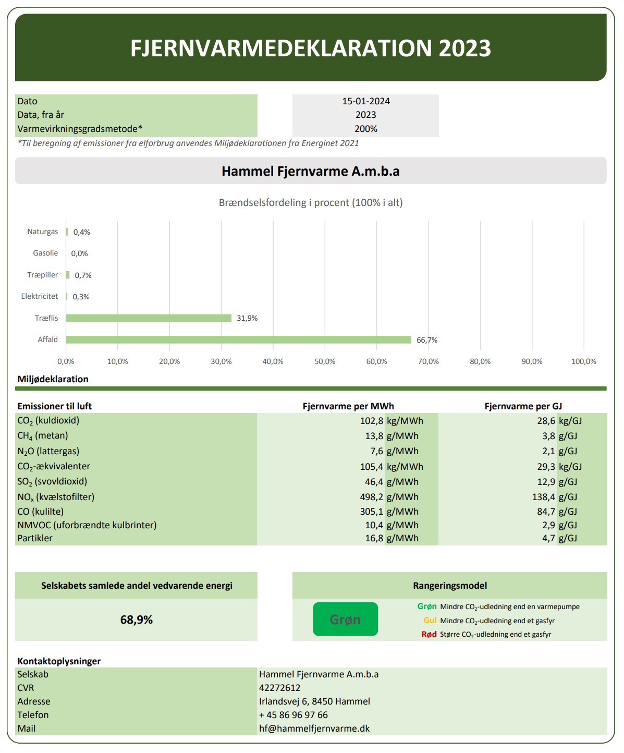Select the "CO₂-ækvivalenter" row label
This screenshot has width=624, height=753.
click(54, 467)
